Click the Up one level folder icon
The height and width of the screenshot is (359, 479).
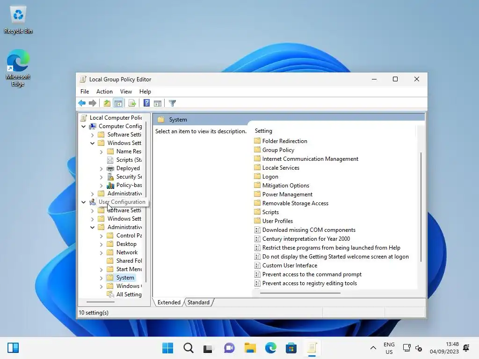(x=107, y=103)
